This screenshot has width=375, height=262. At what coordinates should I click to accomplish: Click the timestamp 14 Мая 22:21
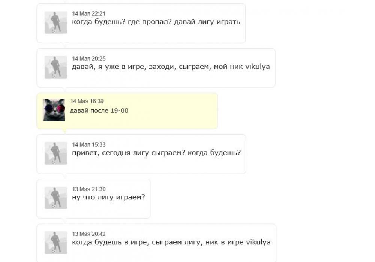tap(89, 14)
